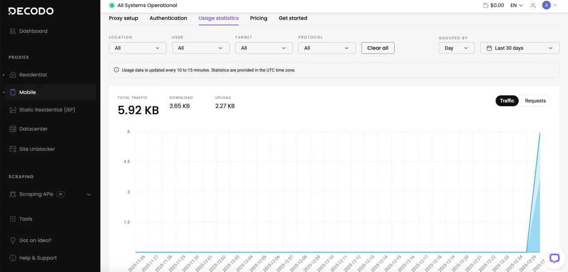Open the Location filter dropdown

pos(138,48)
